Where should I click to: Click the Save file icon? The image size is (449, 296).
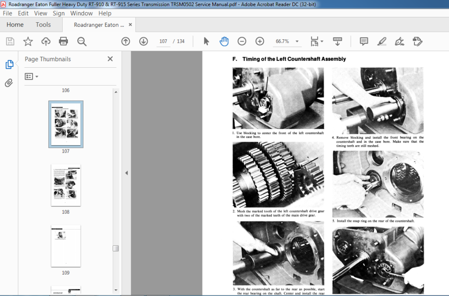point(10,42)
